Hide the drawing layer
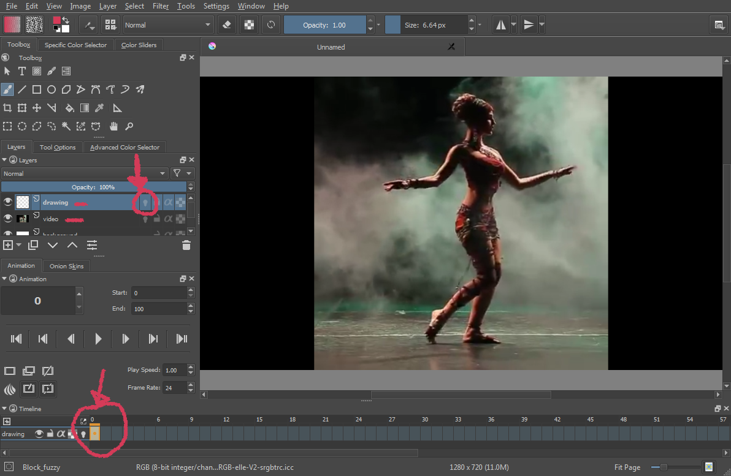Viewport: 731px width, 476px height. (x=8, y=202)
